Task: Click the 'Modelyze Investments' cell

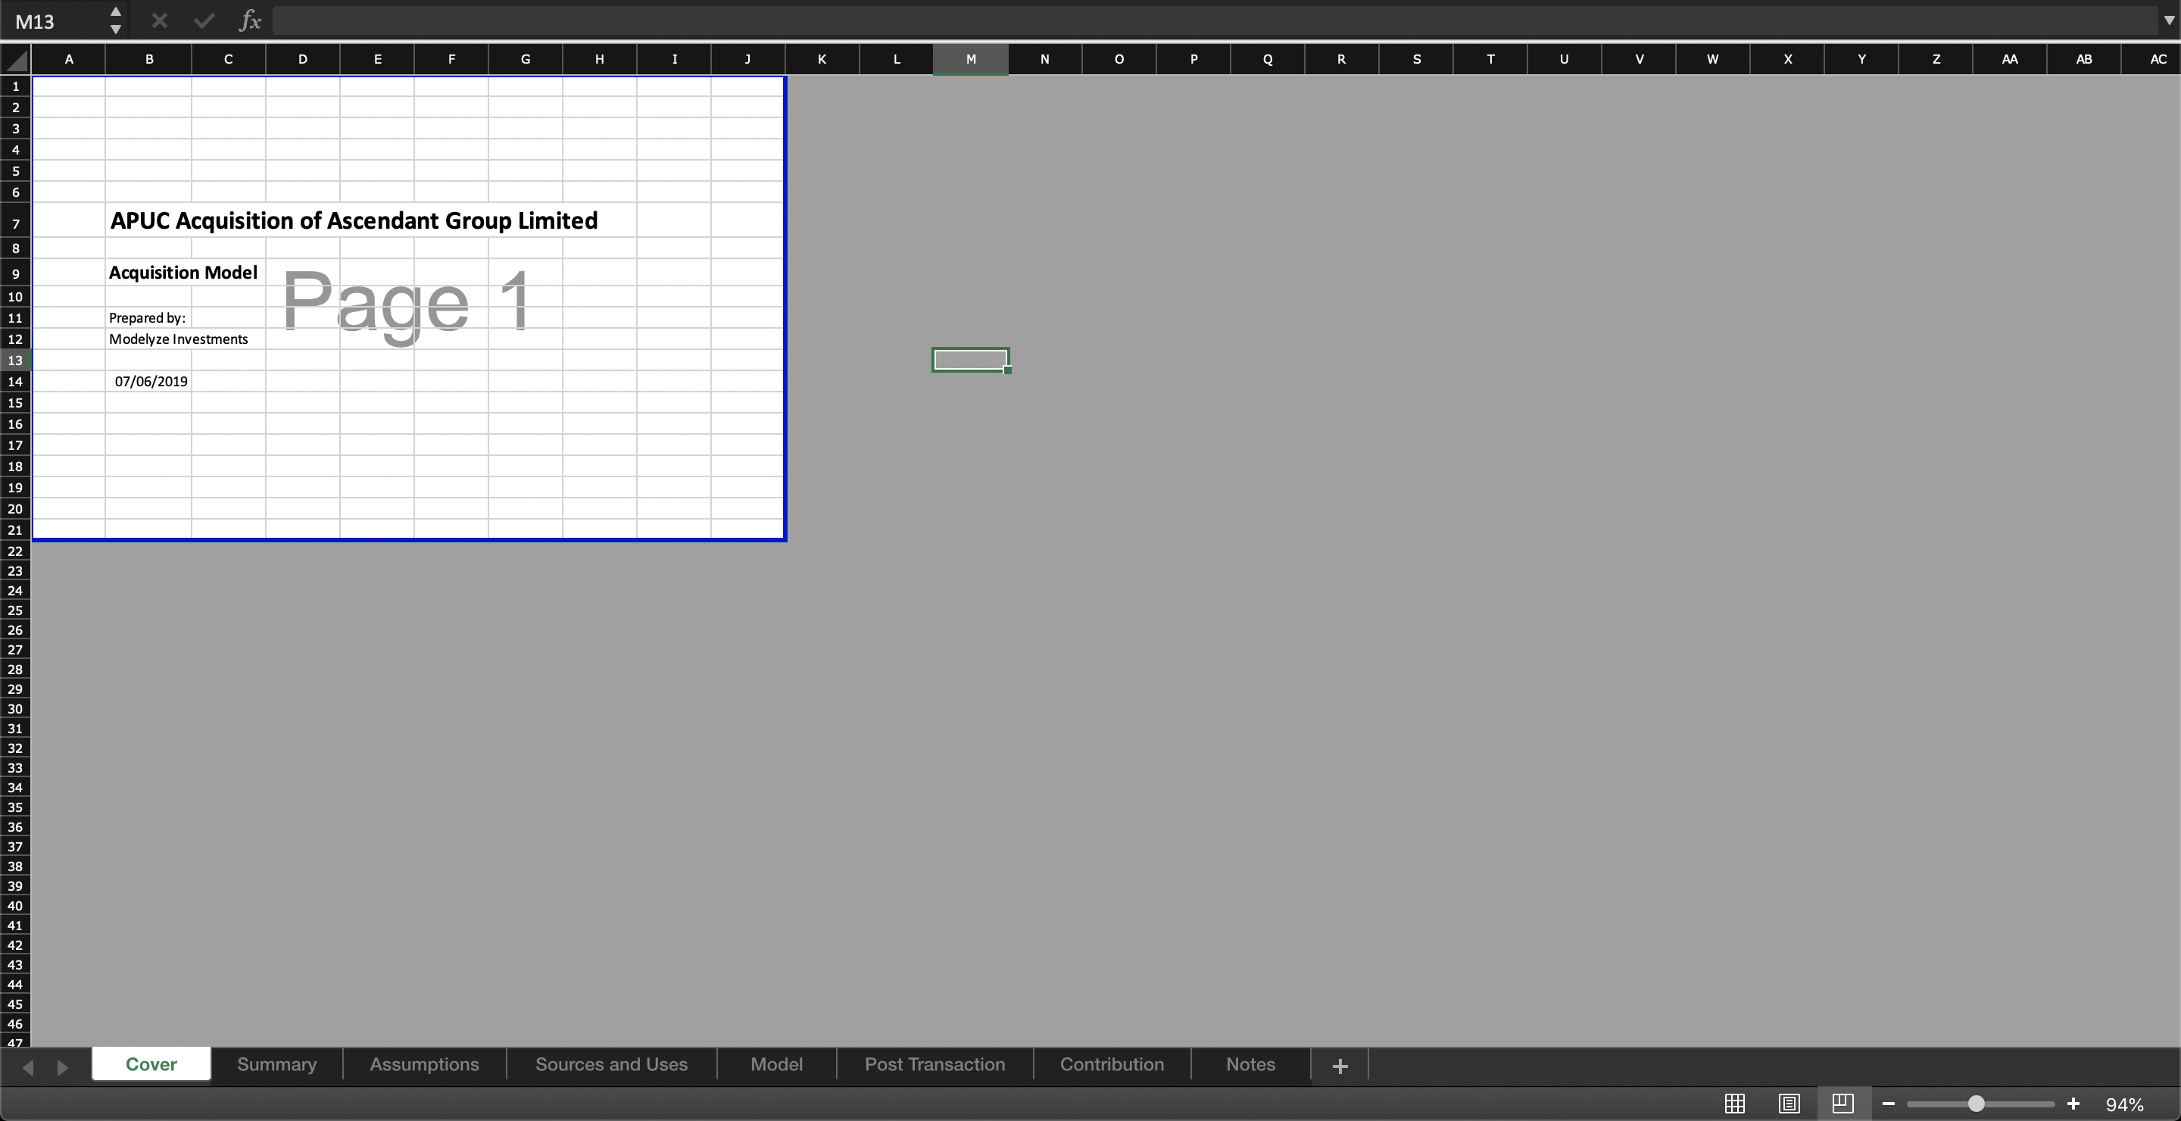Action: coord(178,339)
